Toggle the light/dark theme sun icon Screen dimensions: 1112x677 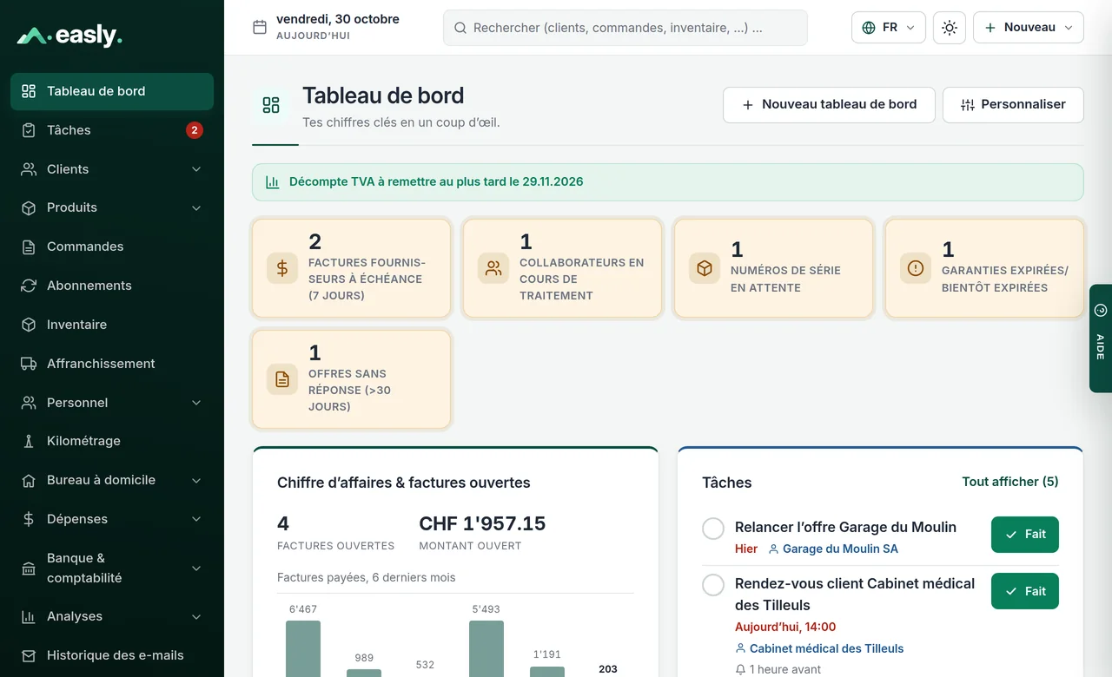coord(950,28)
